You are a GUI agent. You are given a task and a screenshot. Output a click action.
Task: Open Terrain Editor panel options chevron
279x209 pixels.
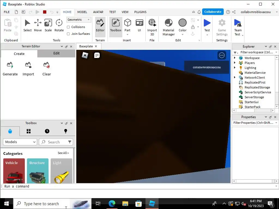(x=62, y=46)
